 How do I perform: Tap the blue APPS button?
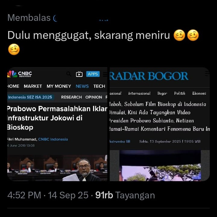point(93,74)
